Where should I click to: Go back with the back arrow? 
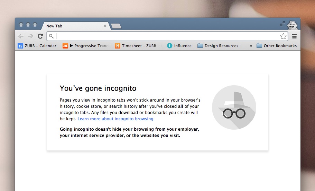pyautogui.click(x=21, y=36)
